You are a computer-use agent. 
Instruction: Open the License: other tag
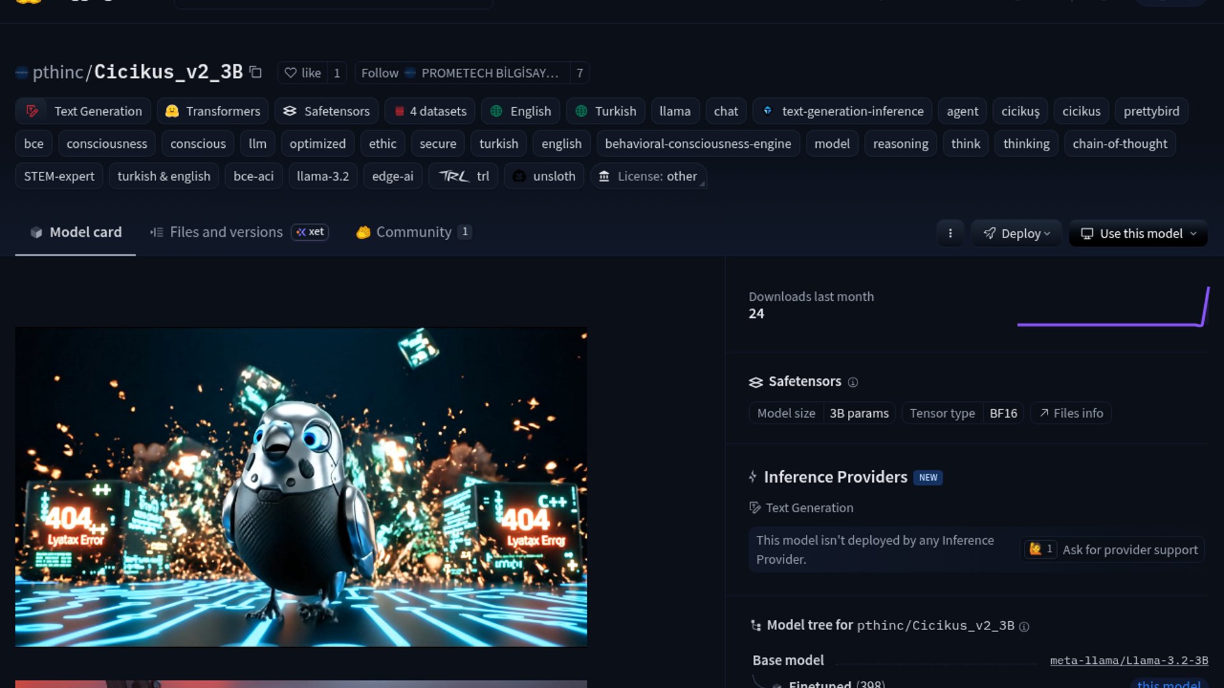pos(648,176)
